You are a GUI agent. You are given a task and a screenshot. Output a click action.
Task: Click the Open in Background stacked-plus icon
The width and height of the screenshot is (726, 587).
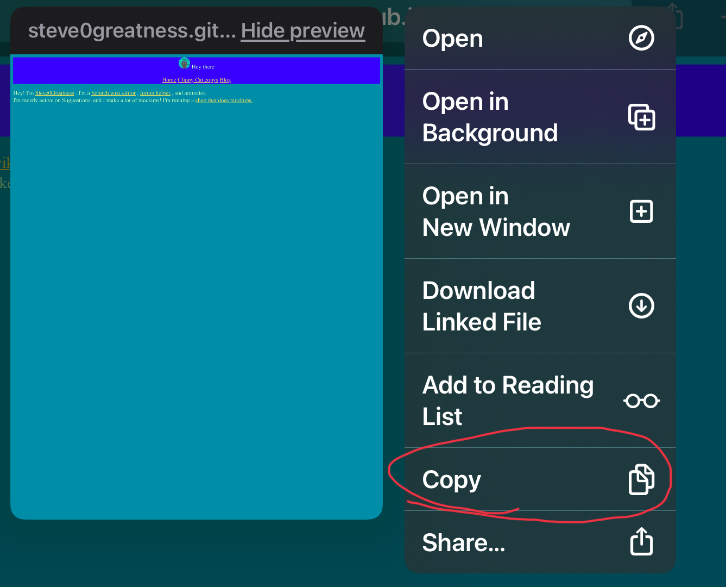point(641,117)
